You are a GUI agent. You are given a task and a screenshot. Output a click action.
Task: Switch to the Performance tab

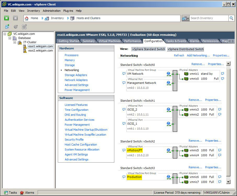132,41
